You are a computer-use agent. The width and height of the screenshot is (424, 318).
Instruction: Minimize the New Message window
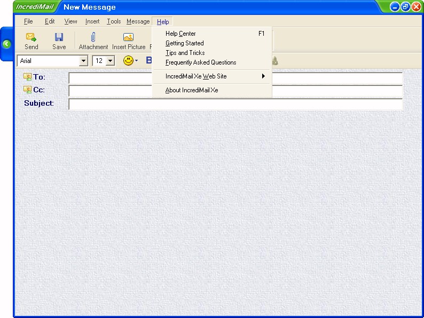395,7
